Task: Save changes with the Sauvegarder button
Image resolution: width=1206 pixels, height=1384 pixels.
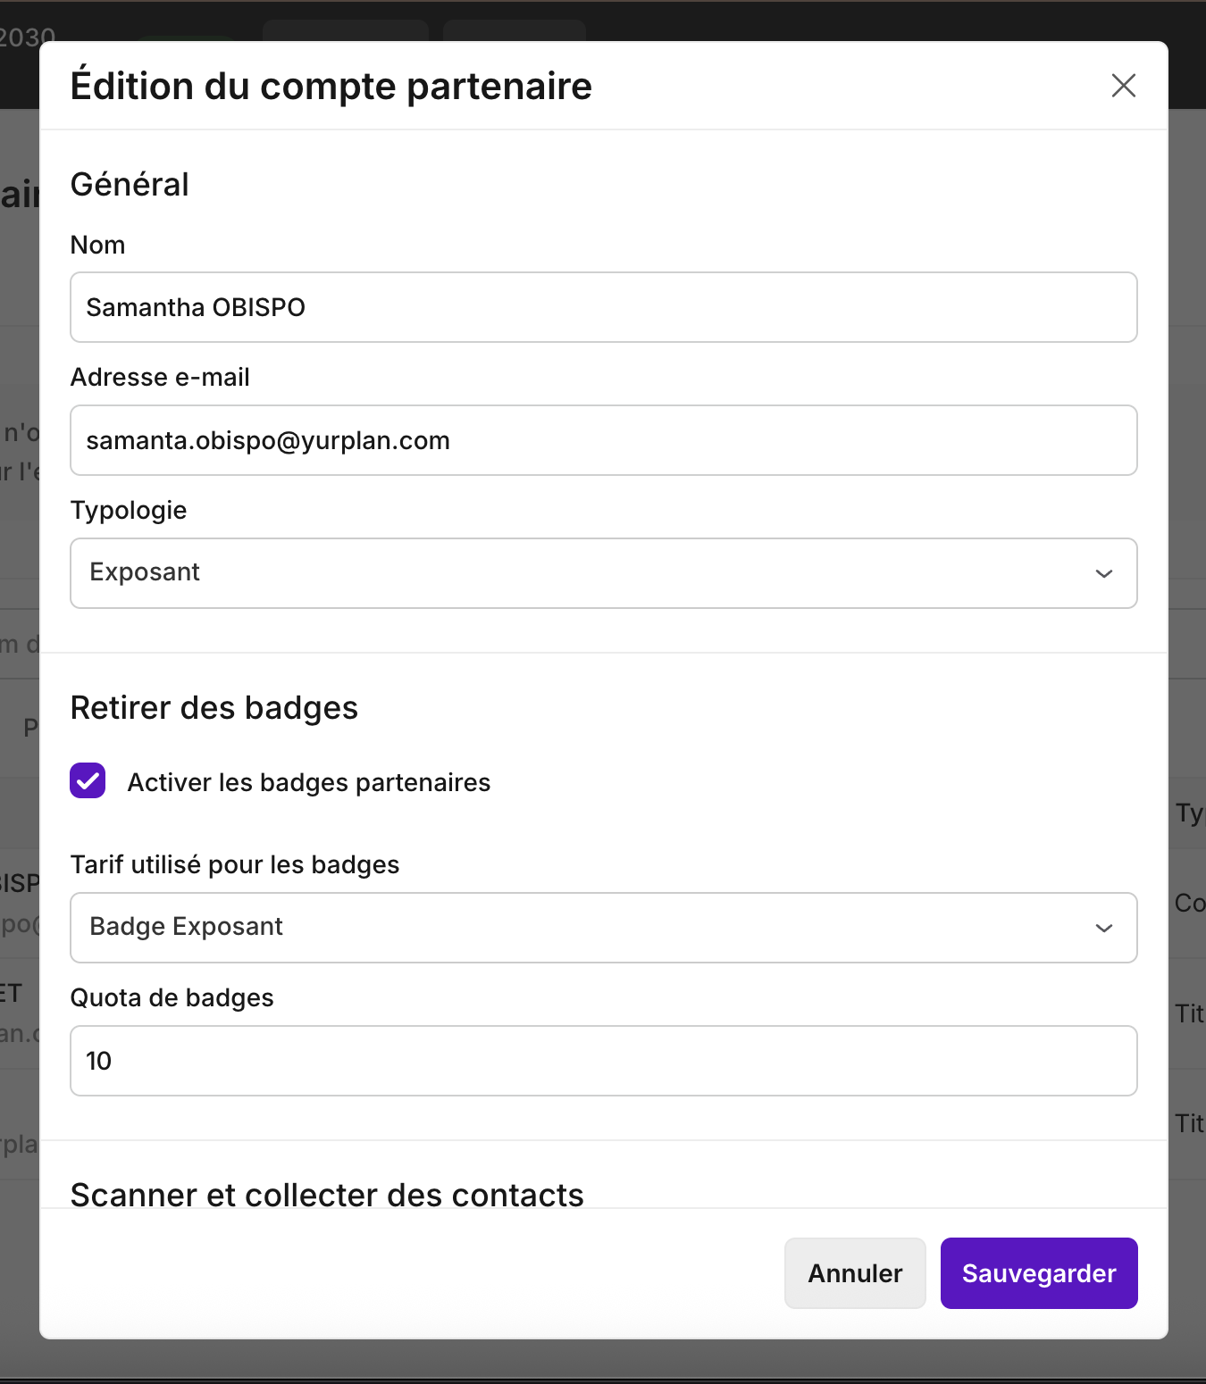Action: pyautogui.click(x=1038, y=1273)
